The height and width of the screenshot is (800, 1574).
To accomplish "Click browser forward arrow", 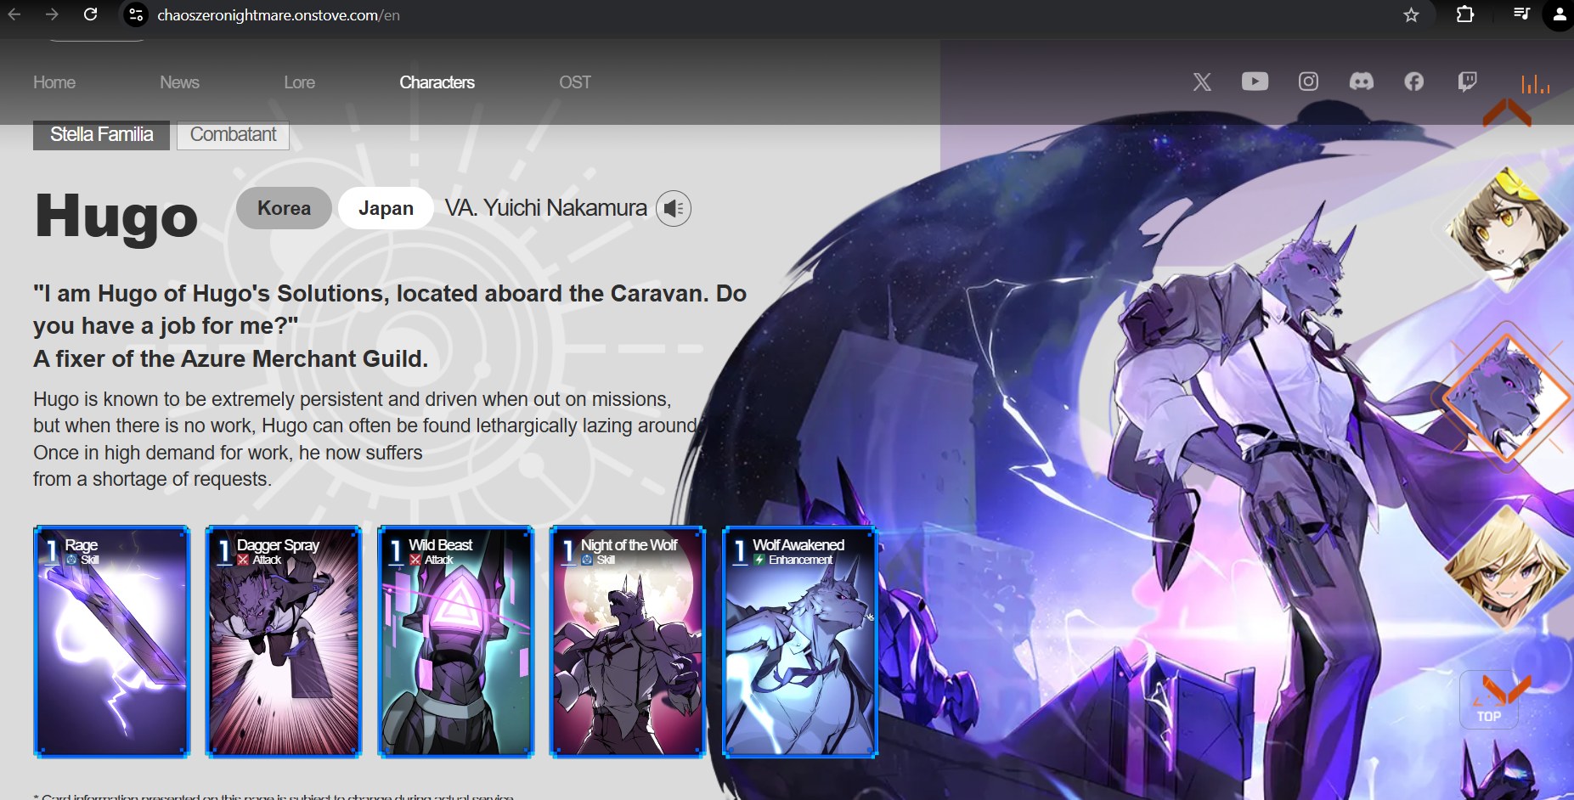I will pos(52,14).
